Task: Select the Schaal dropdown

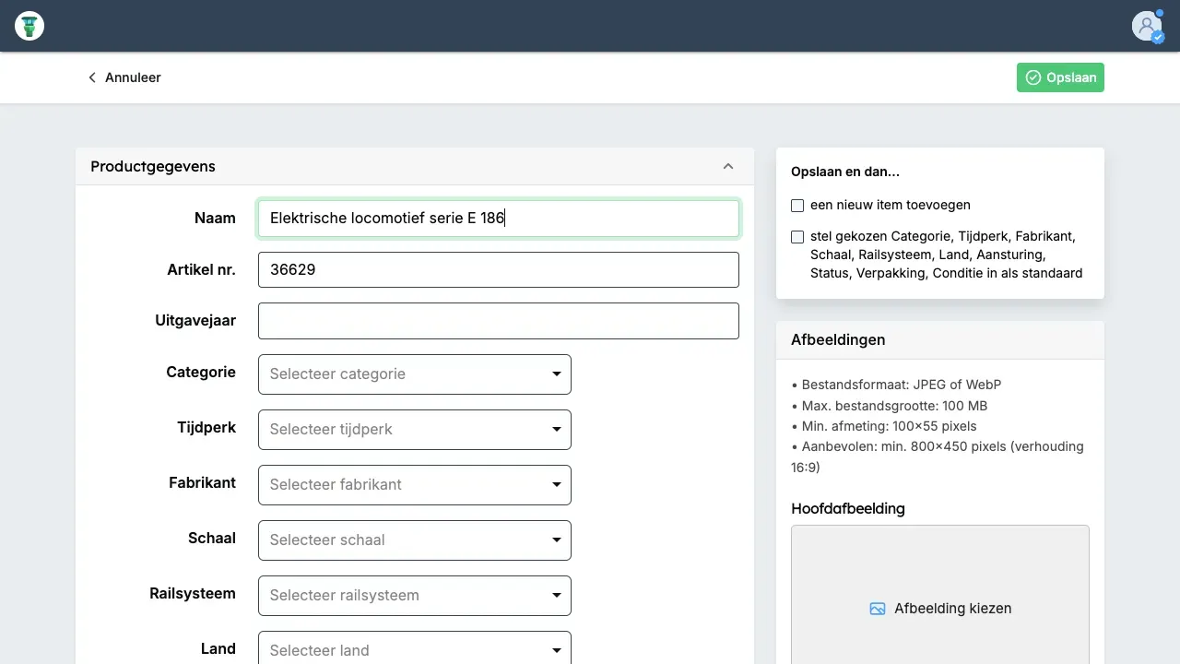Action: click(415, 540)
